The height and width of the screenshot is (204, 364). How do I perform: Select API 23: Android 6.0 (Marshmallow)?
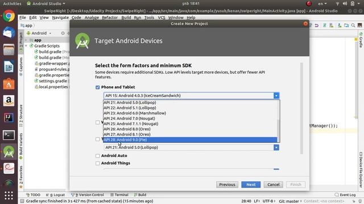pos(190,113)
